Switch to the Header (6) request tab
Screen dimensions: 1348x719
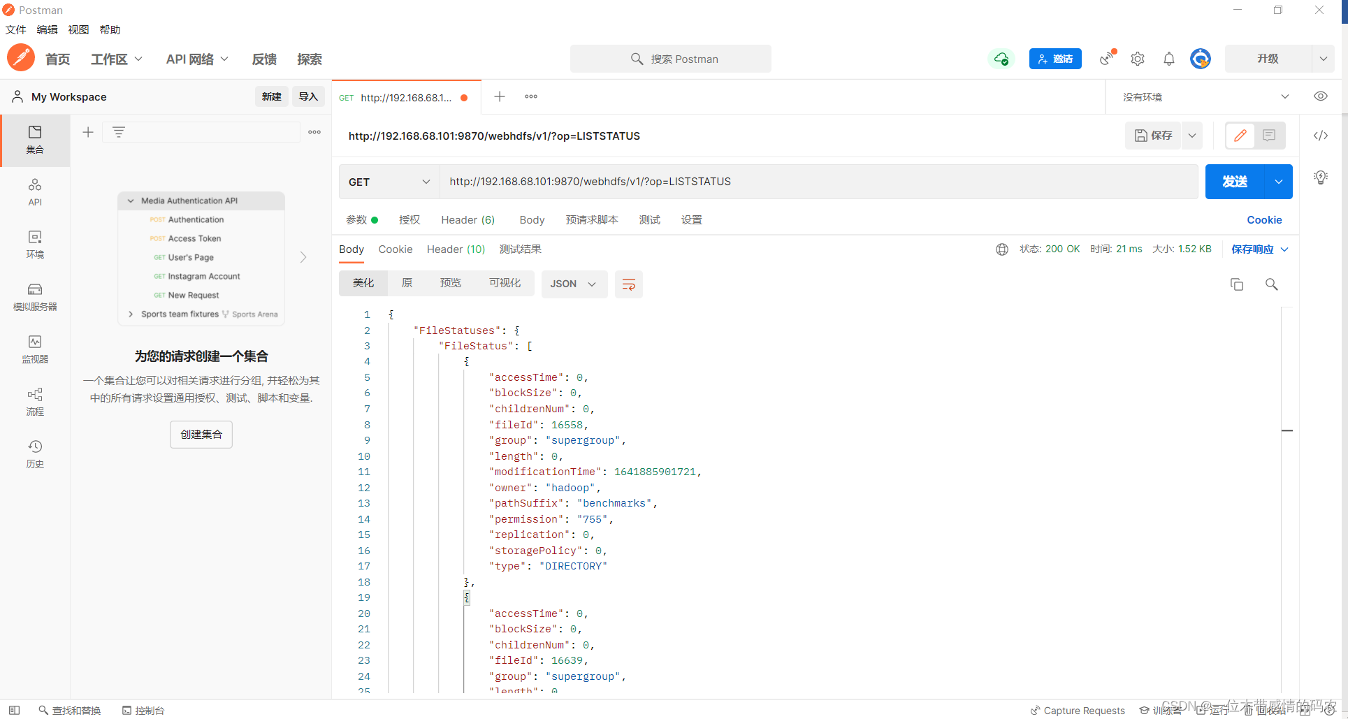click(x=468, y=220)
